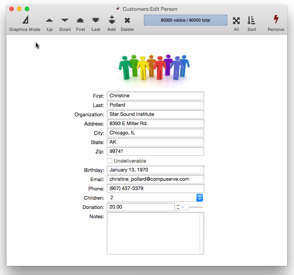Go Up one record
Screen dimensions: 294x275
49,24
